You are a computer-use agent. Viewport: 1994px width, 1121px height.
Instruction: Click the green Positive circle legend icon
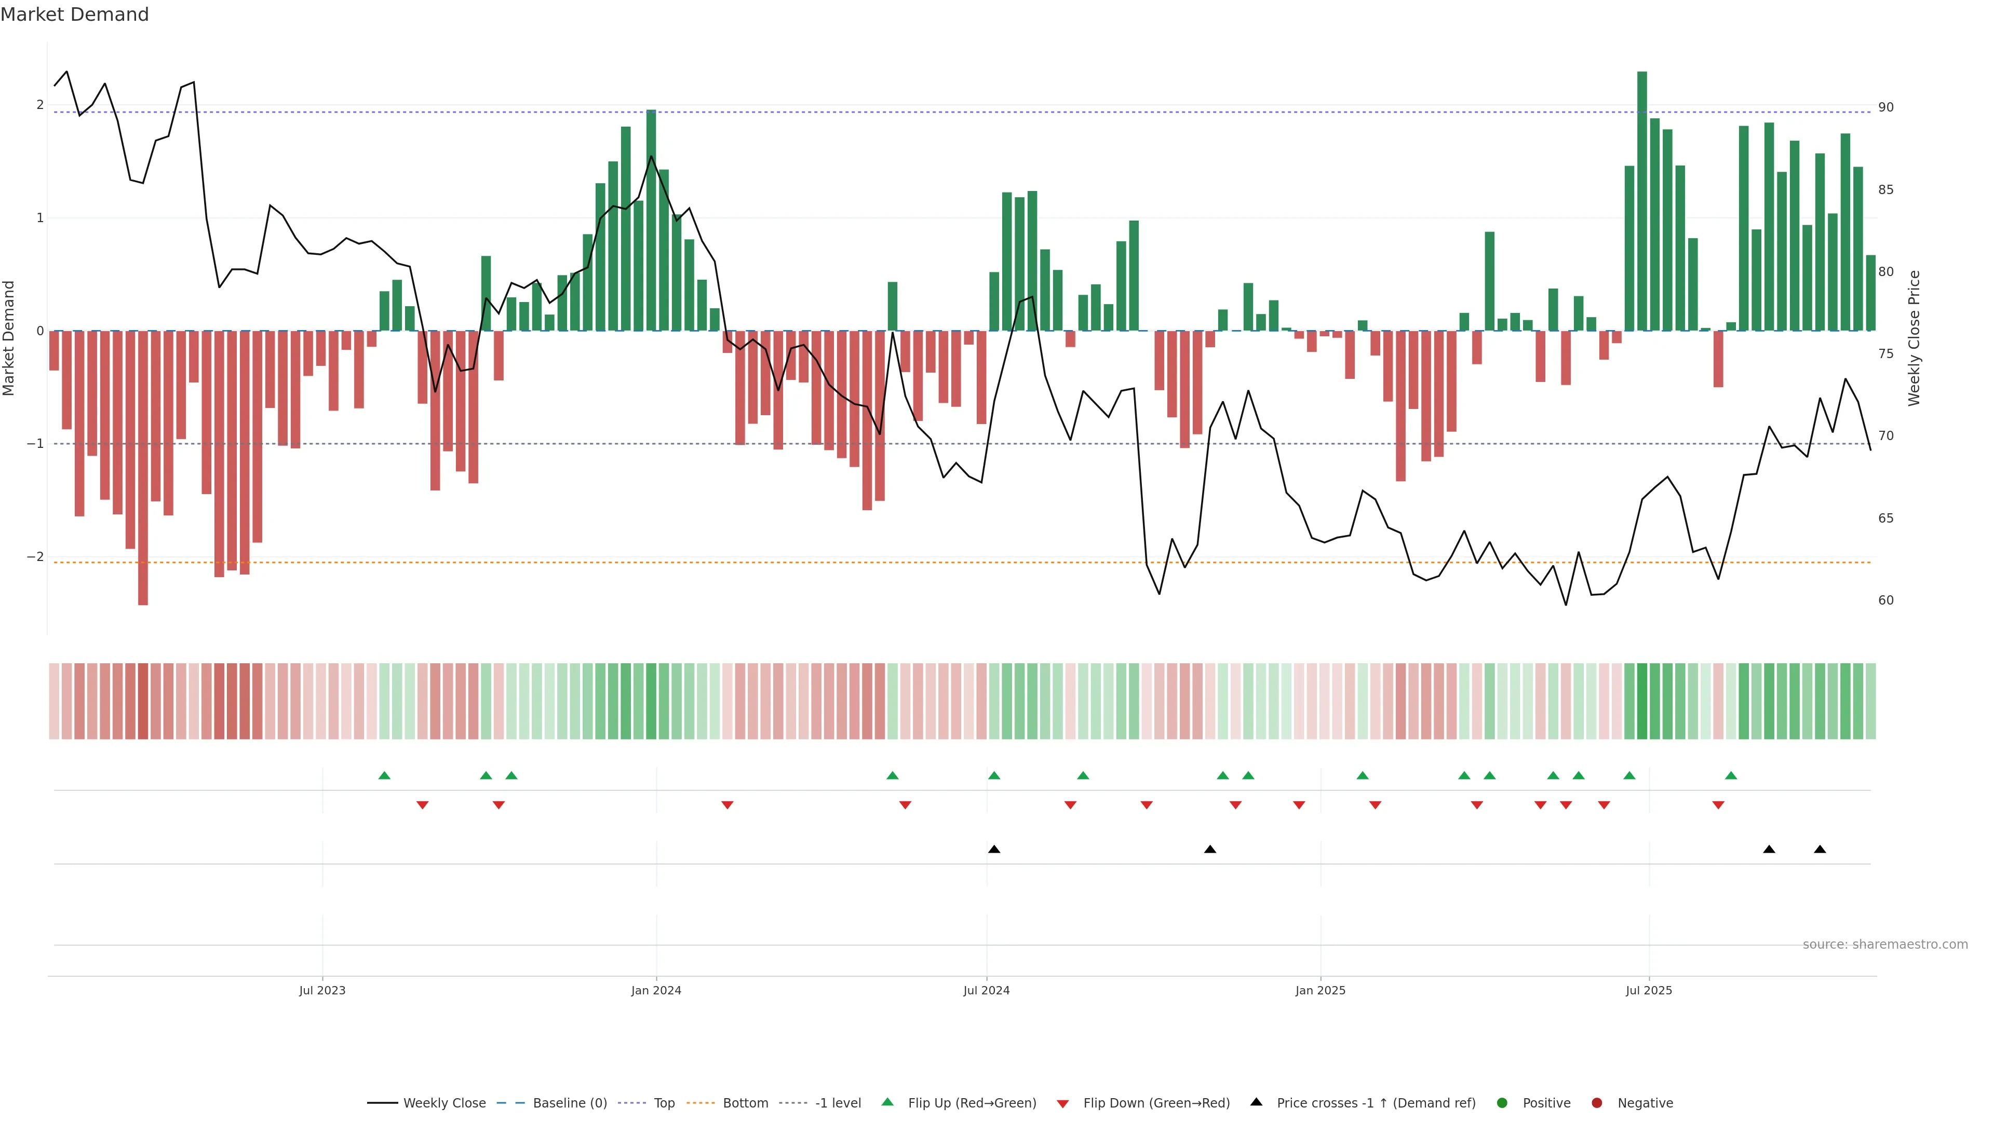(1502, 1102)
